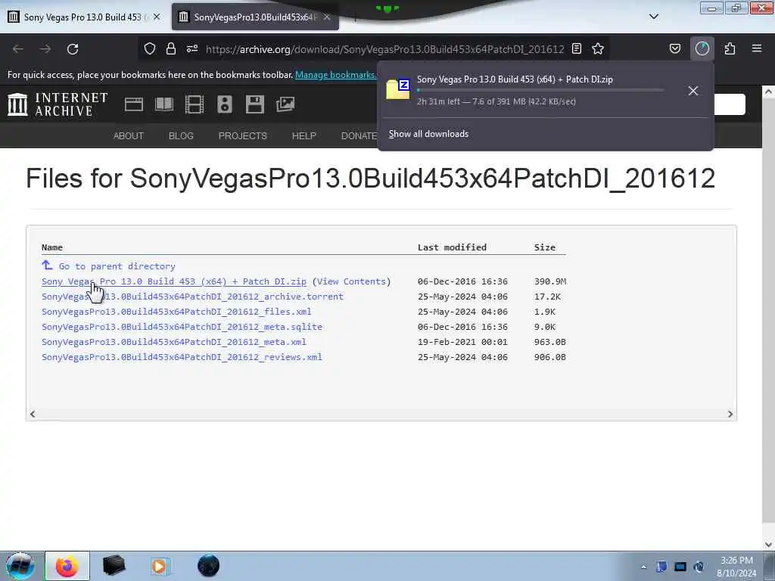Image resolution: width=775 pixels, height=581 pixels.
Task: Open the HELP menu item
Action: tap(304, 136)
